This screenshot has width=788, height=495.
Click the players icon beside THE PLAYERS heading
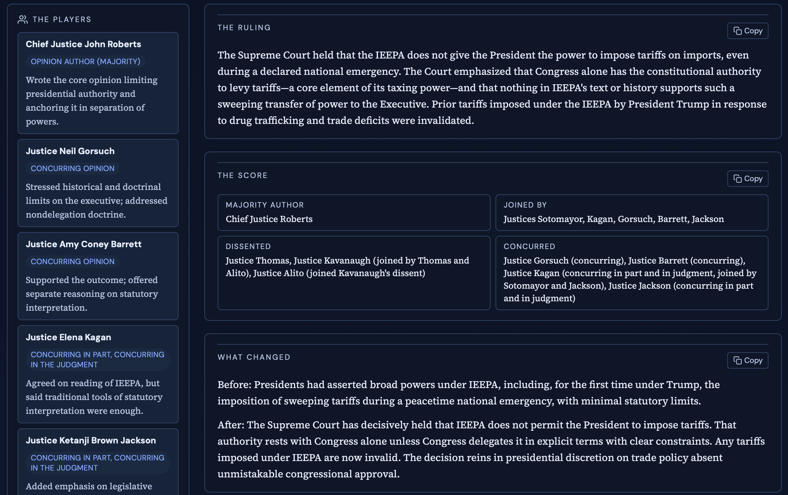click(22, 19)
